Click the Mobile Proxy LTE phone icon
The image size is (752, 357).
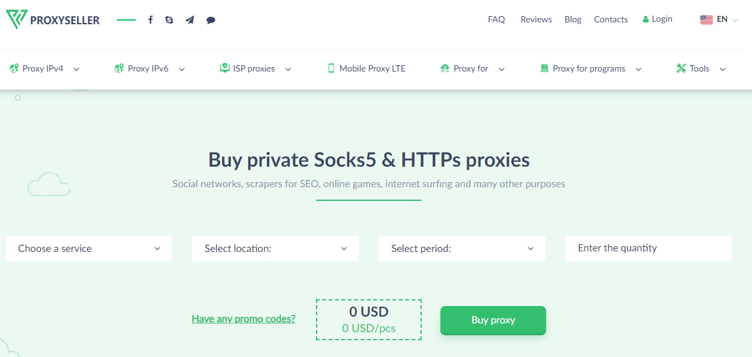click(332, 68)
